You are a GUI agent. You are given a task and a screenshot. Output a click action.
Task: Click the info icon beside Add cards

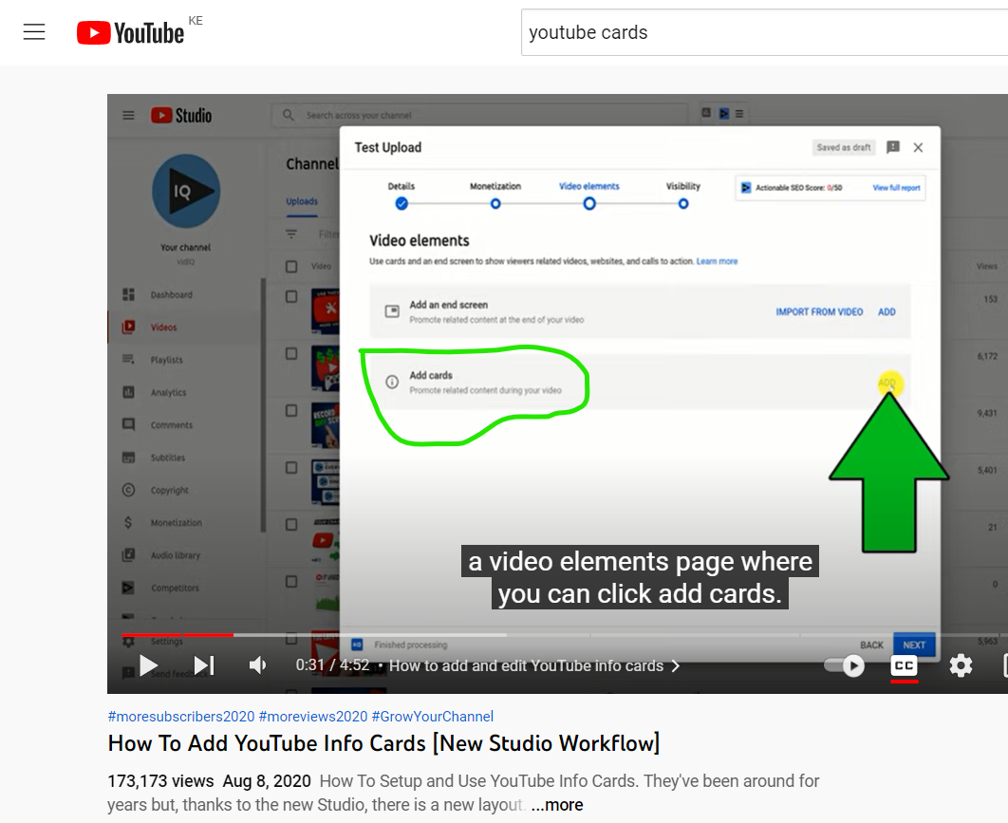(x=391, y=382)
